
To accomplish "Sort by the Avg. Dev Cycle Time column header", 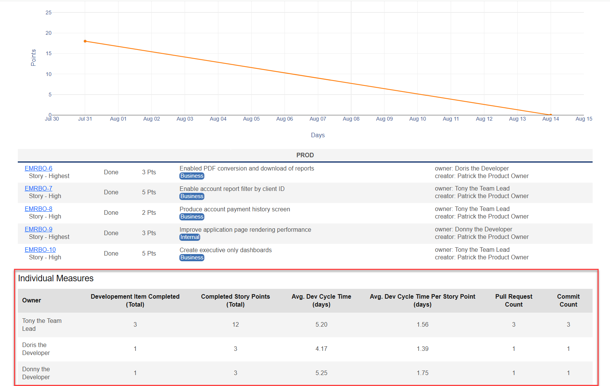I will pyautogui.click(x=321, y=300).
